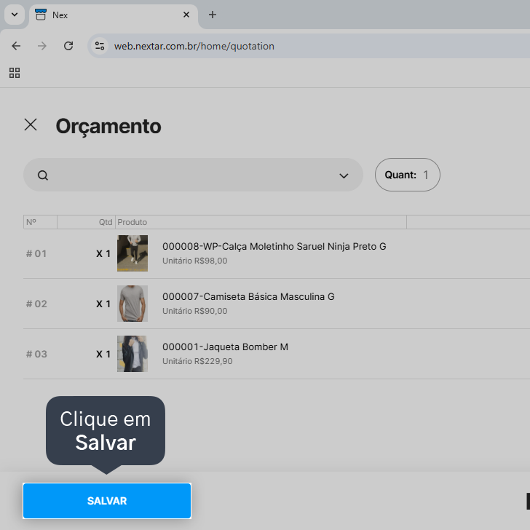Image resolution: width=530 pixels, height=530 pixels.
Task: Open the apps grid icon in bookmarks bar
Action: click(x=15, y=73)
